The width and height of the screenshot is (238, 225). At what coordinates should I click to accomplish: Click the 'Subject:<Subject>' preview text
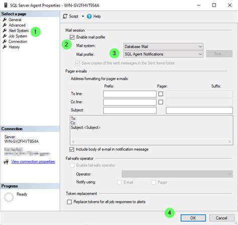(x=85, y=128)
